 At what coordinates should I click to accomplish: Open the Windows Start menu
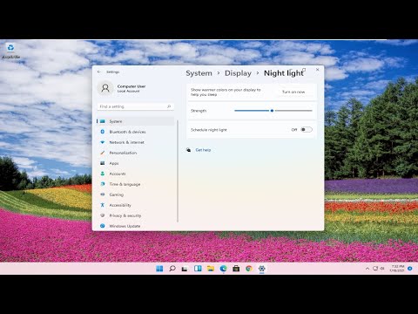click(x=159, y=269)
